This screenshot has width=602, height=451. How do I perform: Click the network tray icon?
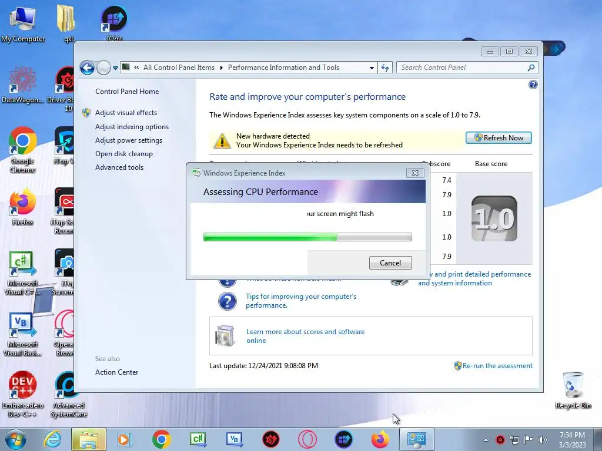point(514,440)
